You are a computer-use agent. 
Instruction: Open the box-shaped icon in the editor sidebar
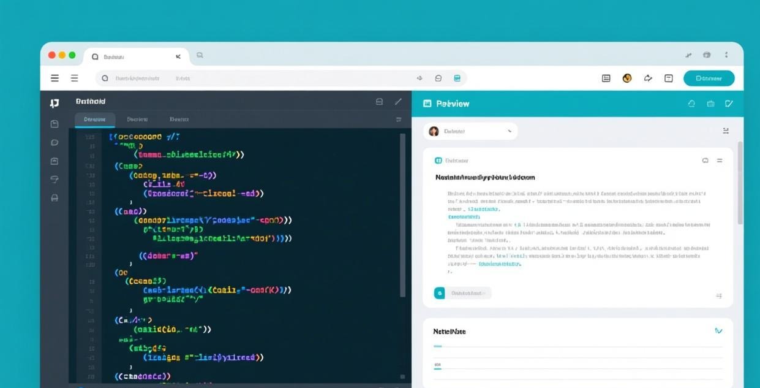[55, 124]
